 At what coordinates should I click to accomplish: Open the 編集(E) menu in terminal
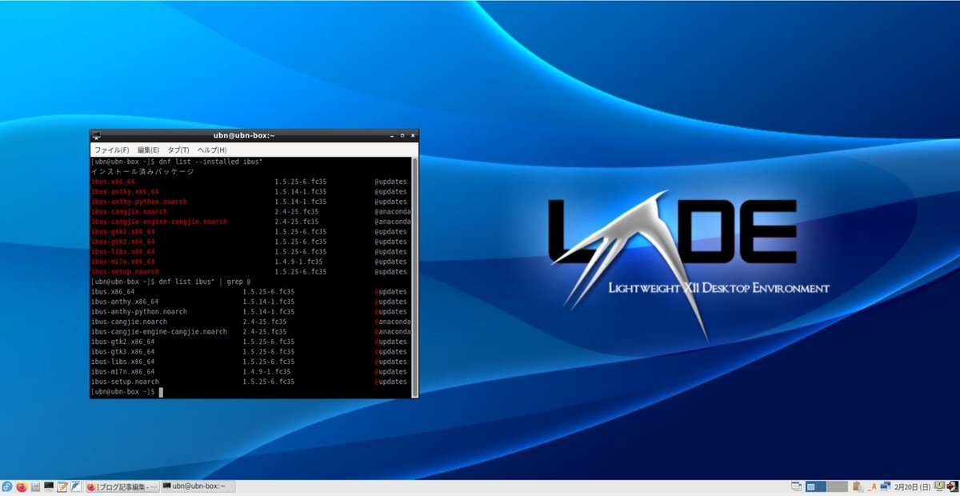pos(148,150)
